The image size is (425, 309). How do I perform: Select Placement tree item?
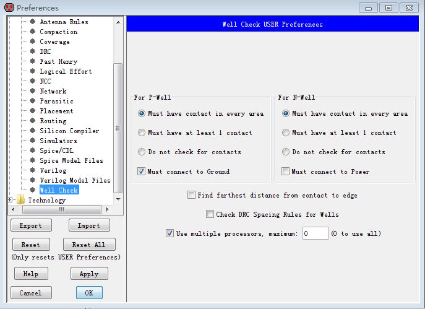(56, 111)
